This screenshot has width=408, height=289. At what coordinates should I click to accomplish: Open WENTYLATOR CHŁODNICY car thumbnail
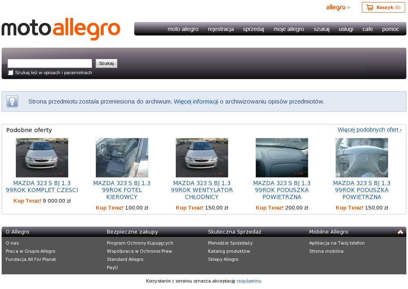point(202,157)
